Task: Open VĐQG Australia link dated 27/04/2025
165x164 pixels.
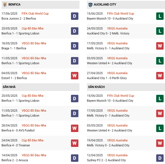Action: [117, 73]
